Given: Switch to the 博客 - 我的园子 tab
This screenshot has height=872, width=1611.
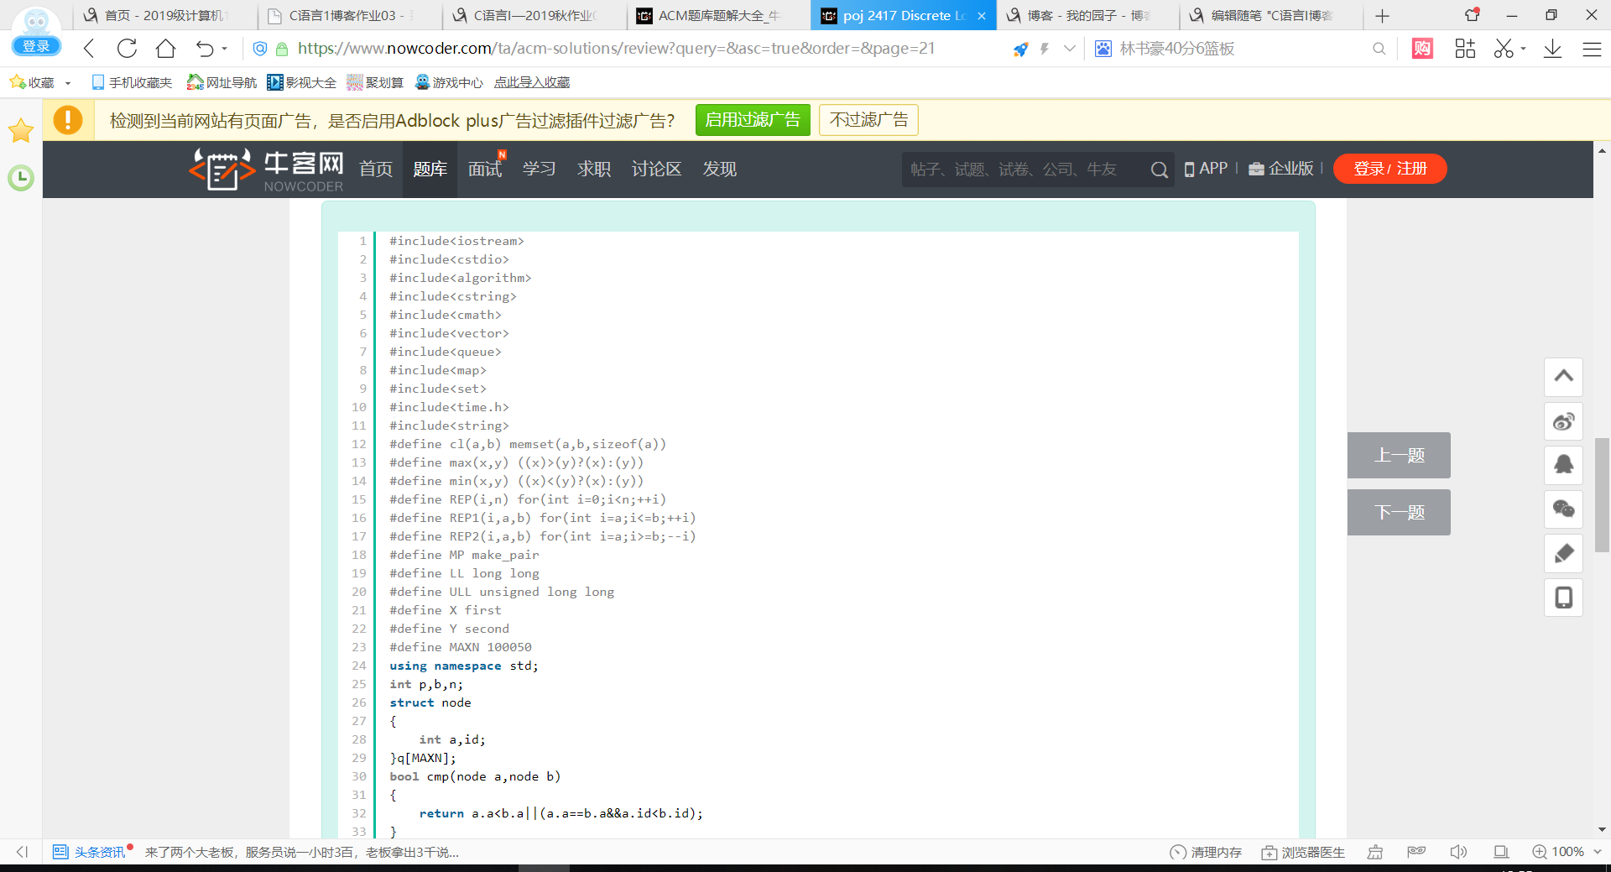Looking at the screenshot, I should point(1087,16).
